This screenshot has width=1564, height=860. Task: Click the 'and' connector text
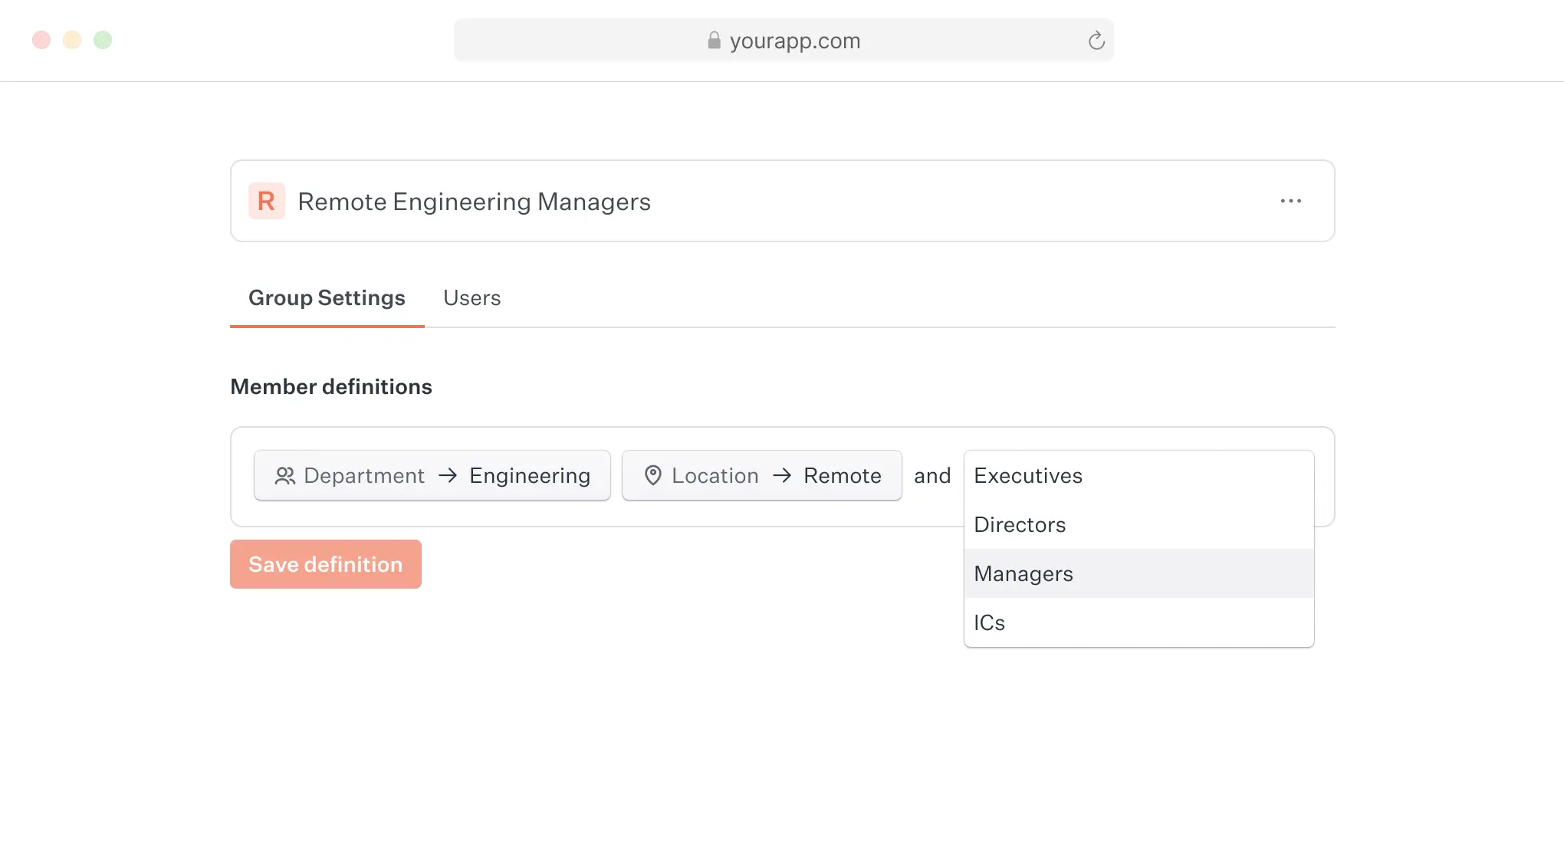[932, 475]
